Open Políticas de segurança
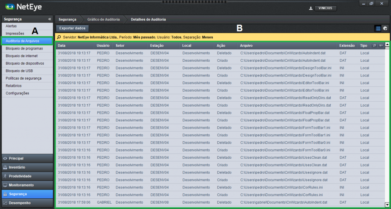This screenshot has height=209, width=391. click(27, 78)
